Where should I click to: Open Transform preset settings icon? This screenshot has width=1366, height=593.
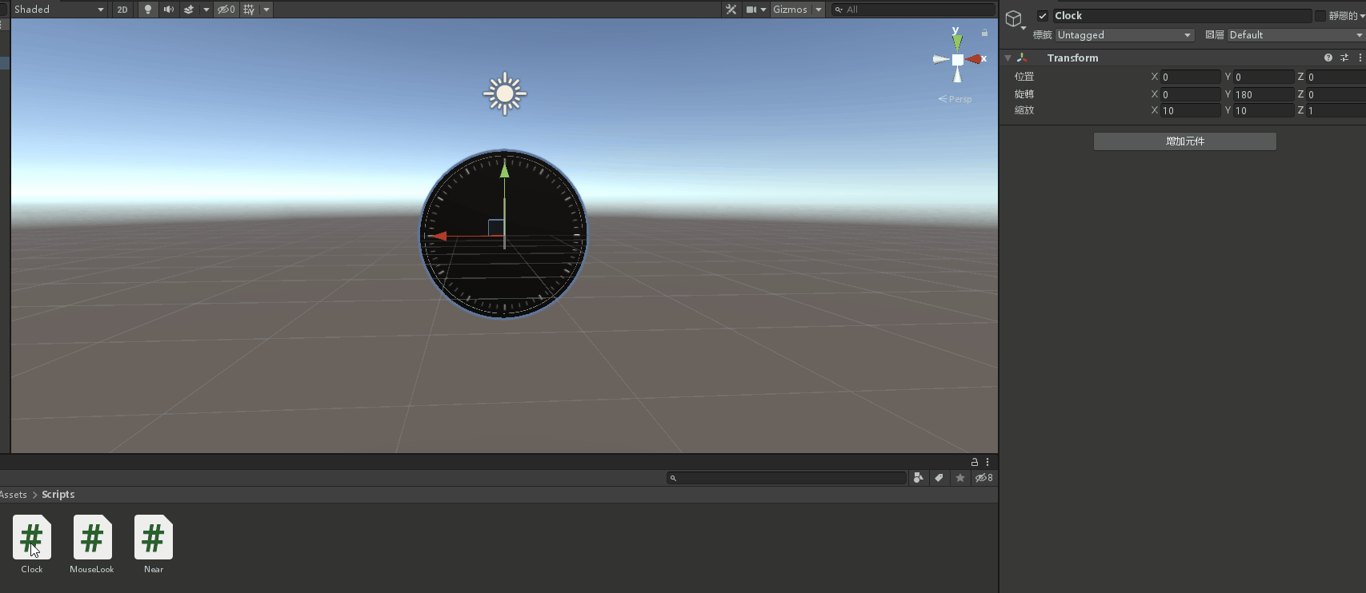pos(1344,58)
